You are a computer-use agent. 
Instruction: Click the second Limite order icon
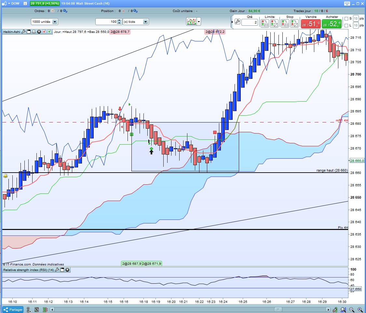point(274,23)
